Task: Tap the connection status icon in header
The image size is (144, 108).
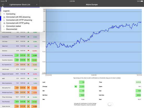Action: coord(3,4)
